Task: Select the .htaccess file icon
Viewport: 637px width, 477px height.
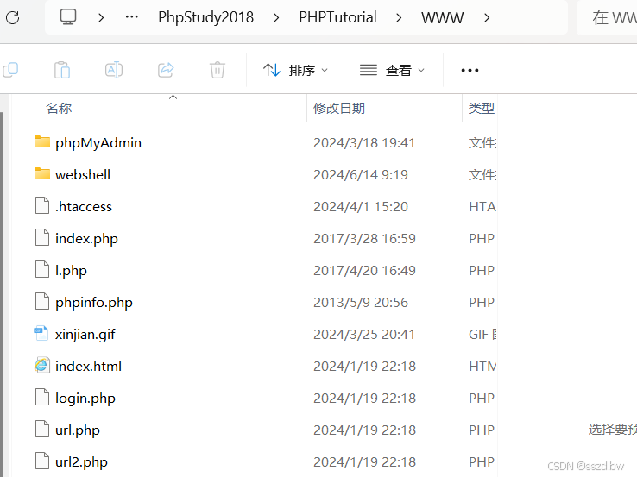Action: (x=42, y=205)
